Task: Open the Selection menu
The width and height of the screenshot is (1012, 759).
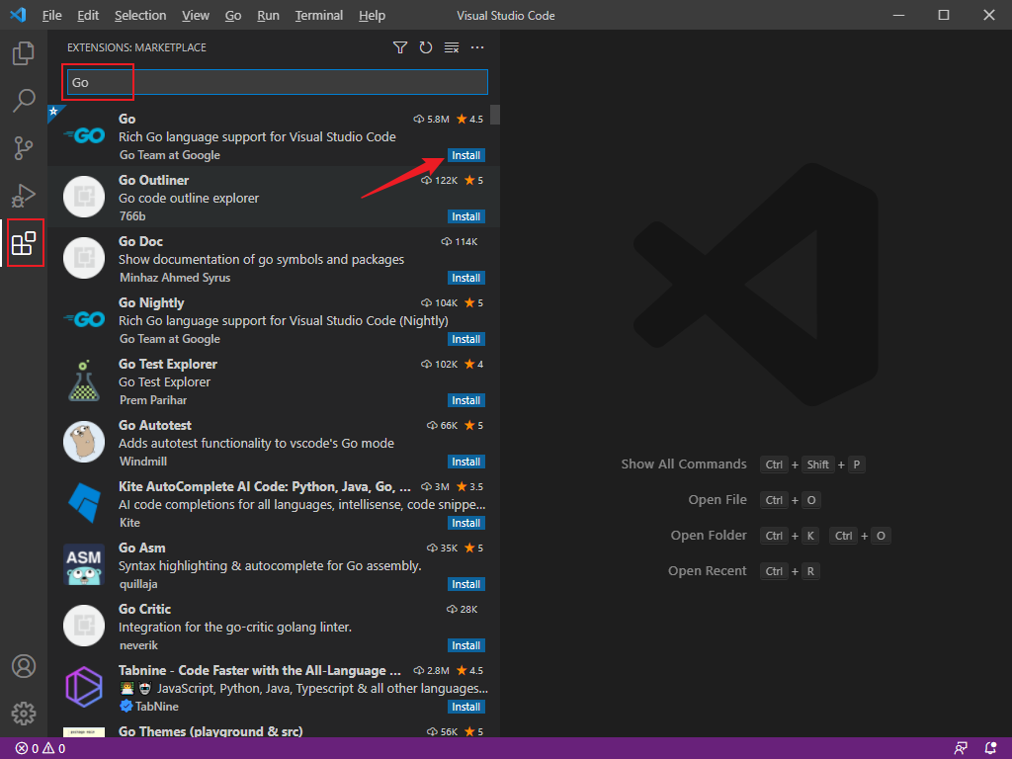Action: (140, 16)
